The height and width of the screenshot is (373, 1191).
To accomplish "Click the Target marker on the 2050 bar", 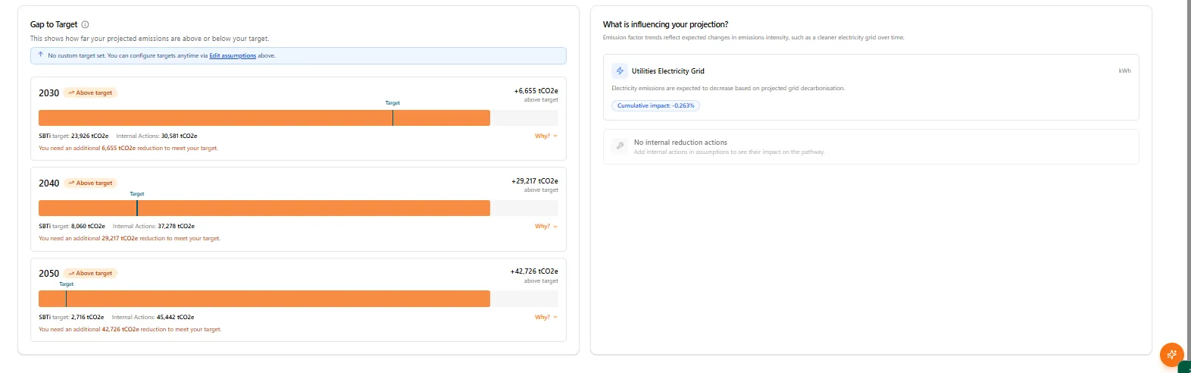I will click(x=66, y=298).
